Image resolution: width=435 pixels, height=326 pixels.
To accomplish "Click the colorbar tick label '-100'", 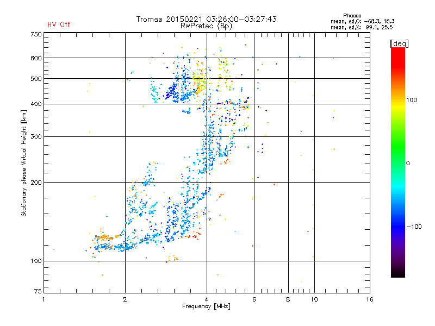I will pyautogui.click(x=414, y=227).
